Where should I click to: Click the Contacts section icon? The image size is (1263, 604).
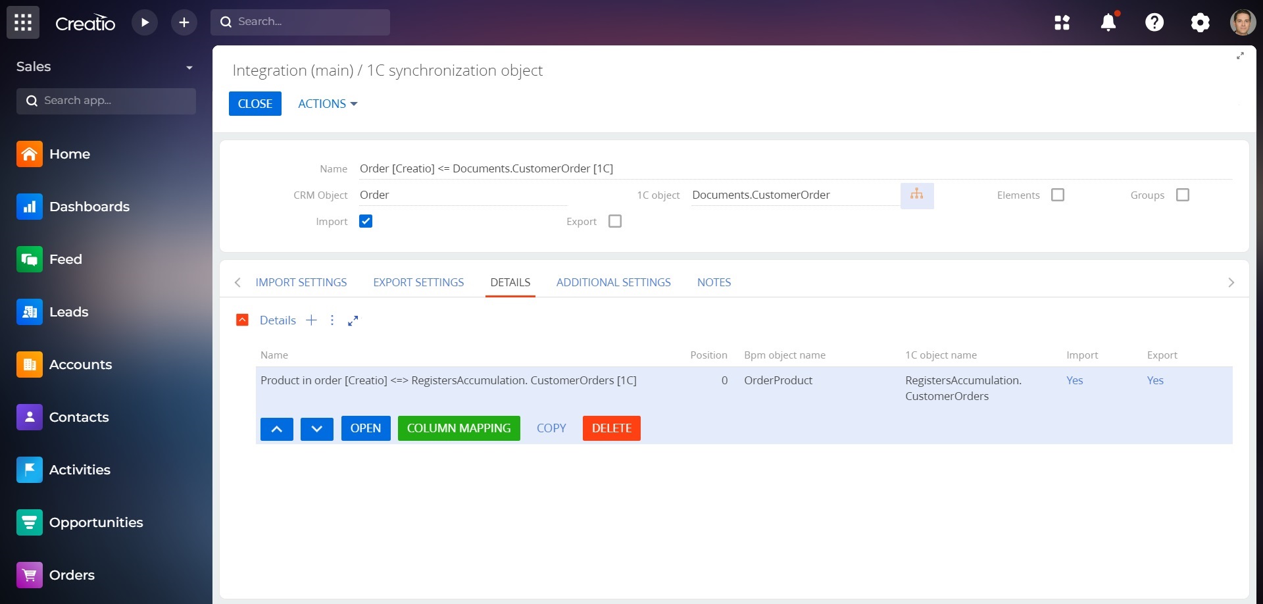point(30,417)
